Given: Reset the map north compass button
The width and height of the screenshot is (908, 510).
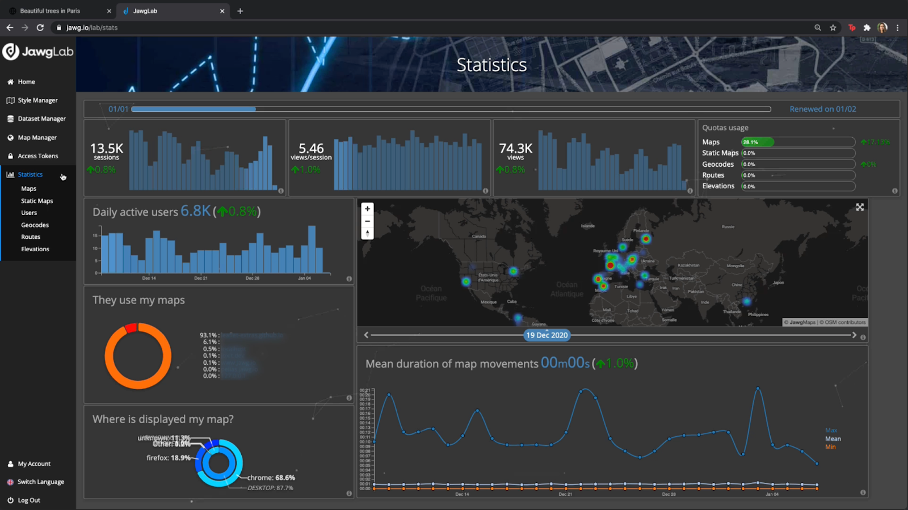Looking at the screenshot, I should click(367, 233).
